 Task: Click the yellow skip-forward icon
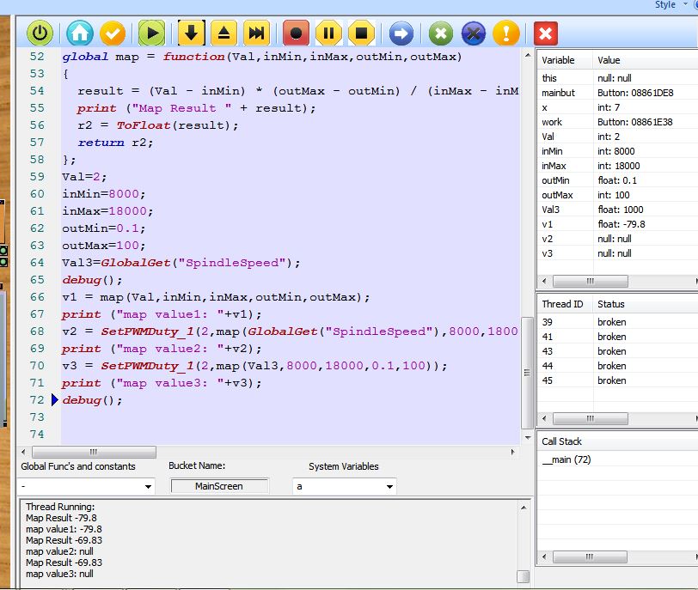click(x=256, y=33)
